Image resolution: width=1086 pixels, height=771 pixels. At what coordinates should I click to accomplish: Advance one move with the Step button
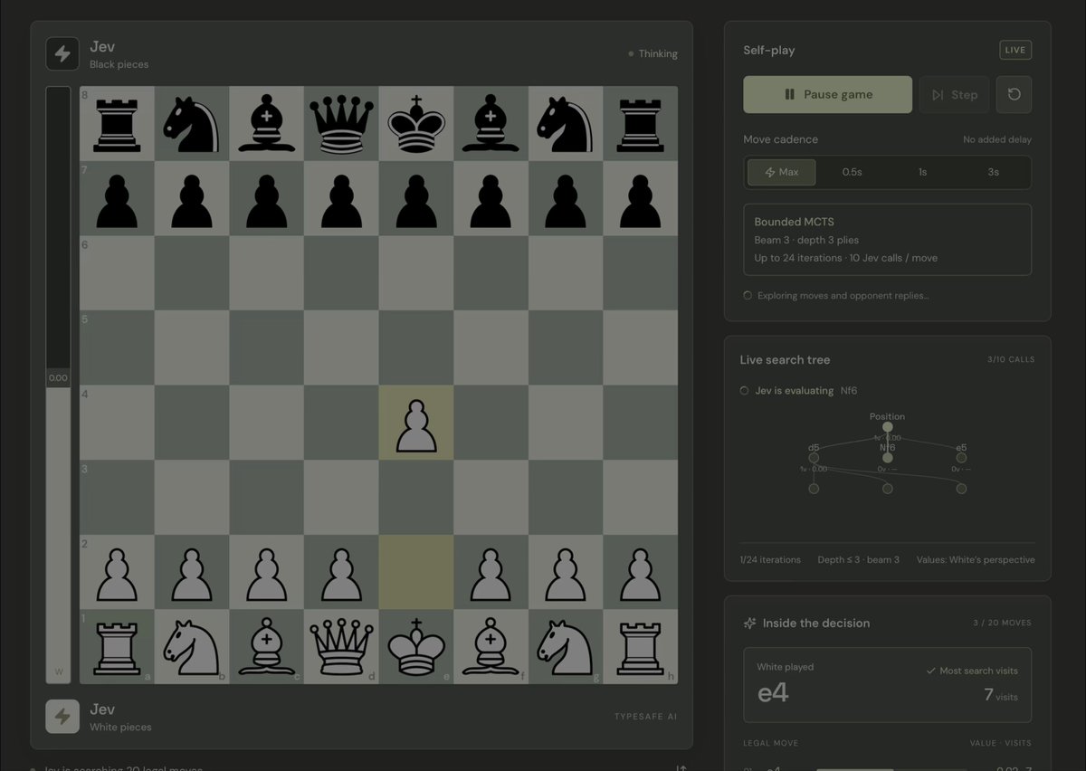(x=954, y=94)
